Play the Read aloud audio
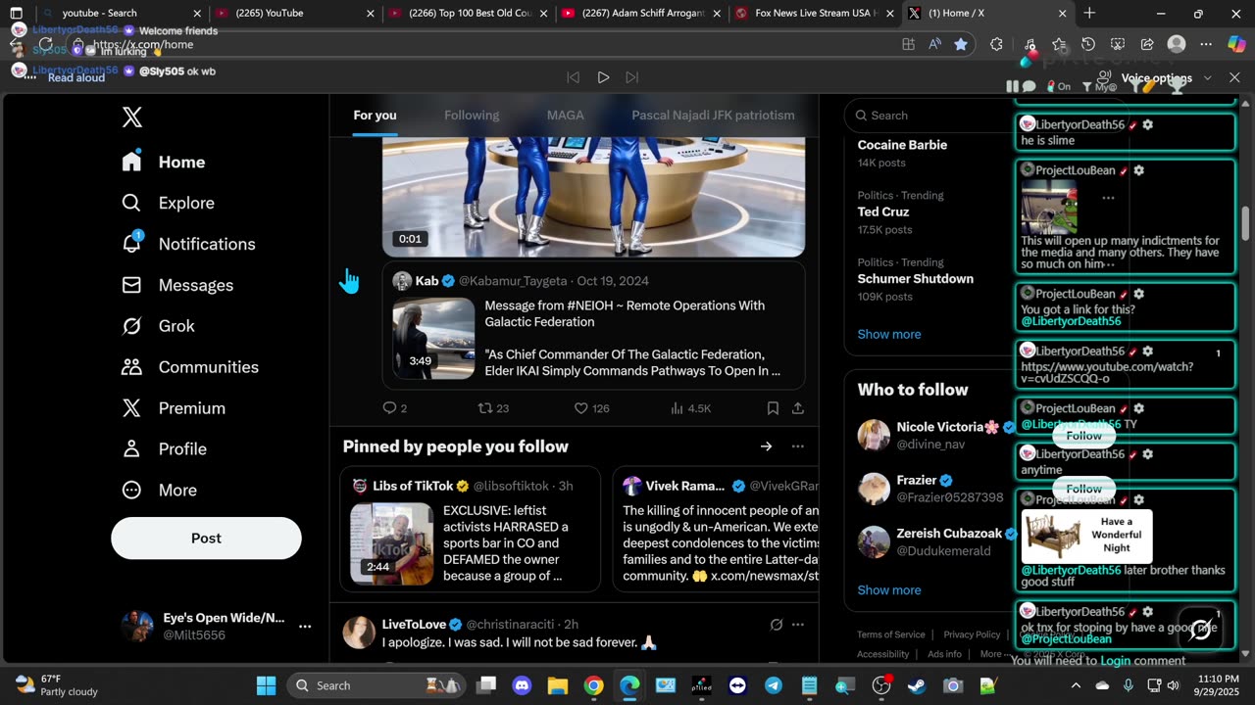This screenshot has height=705, width=1255. click(x=603, y=77)
